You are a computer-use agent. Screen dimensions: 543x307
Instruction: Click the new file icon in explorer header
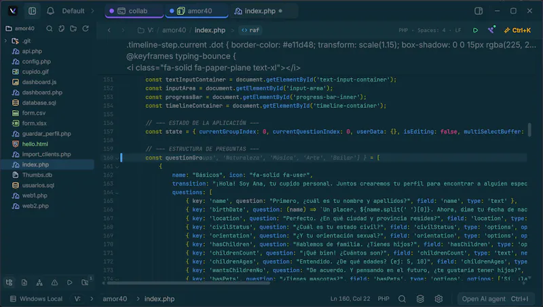coord(61,29)
